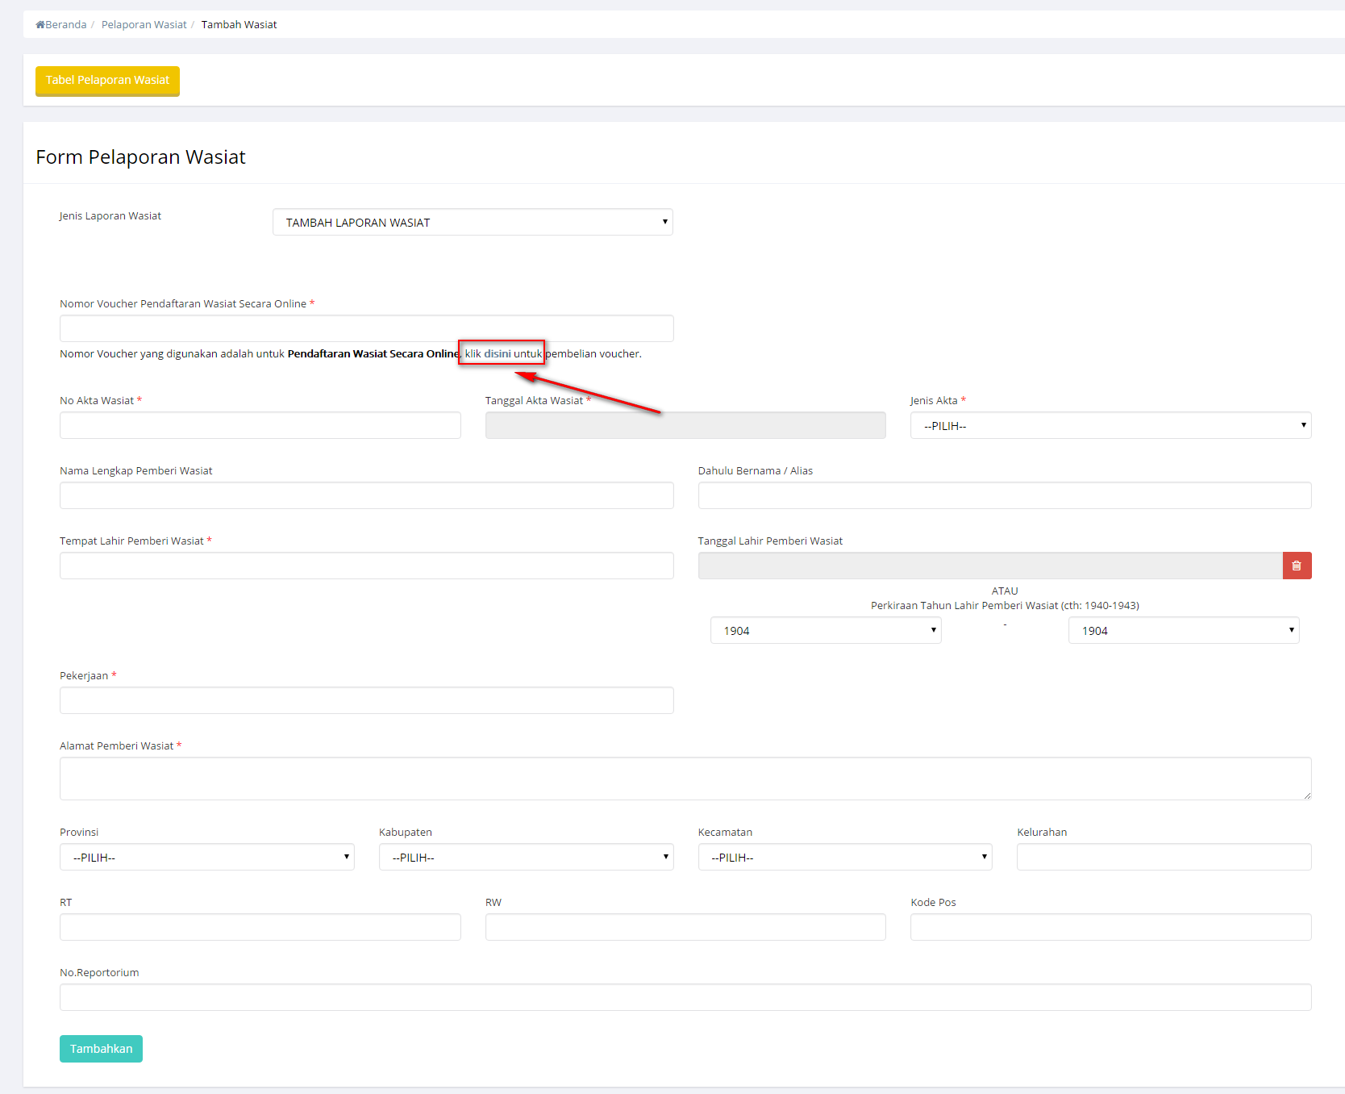
Task: Expand the Kecamatan dropdown
Action: [x=844, y=857]
